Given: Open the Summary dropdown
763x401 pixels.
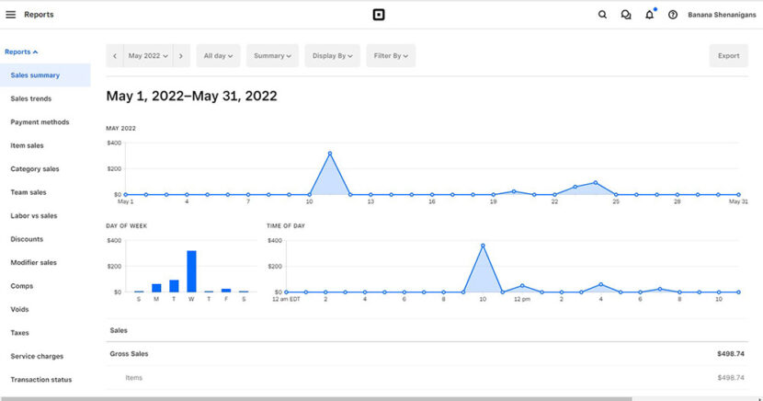Looking at the screenshot, I should 272,56.
